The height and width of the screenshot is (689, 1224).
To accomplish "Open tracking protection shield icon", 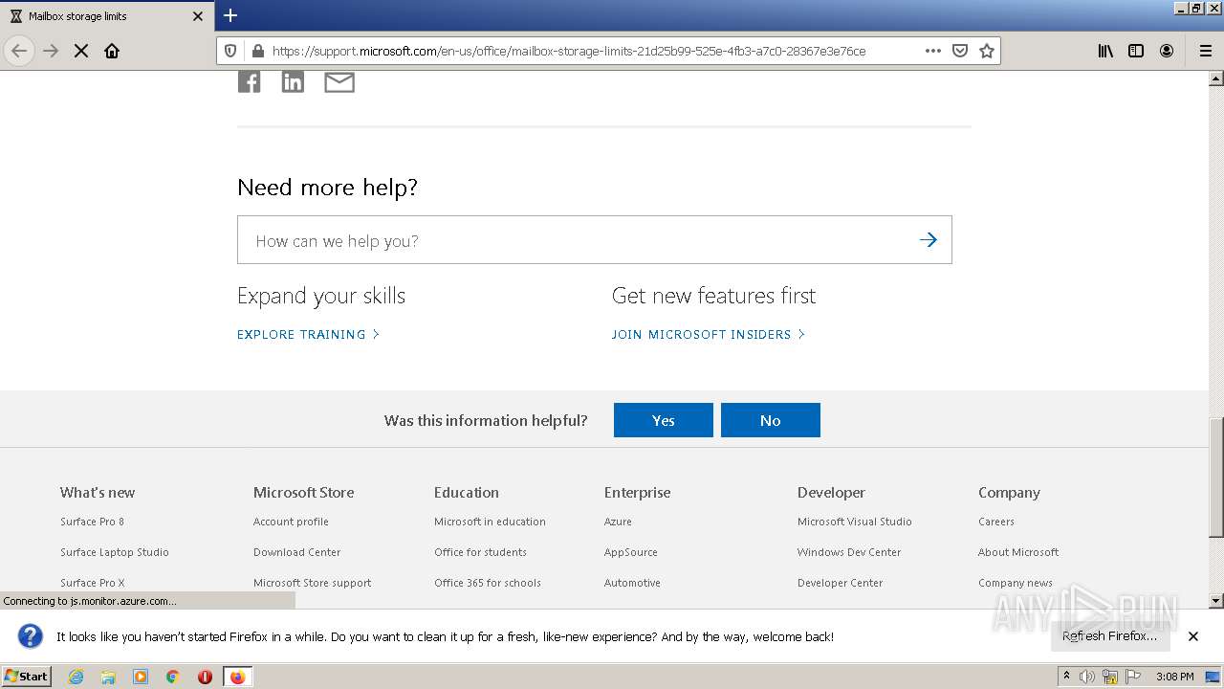I will point(230,51).
